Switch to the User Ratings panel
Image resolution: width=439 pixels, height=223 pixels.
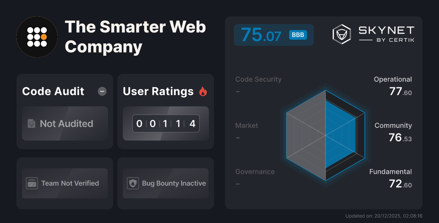click(x=158, y=91)
